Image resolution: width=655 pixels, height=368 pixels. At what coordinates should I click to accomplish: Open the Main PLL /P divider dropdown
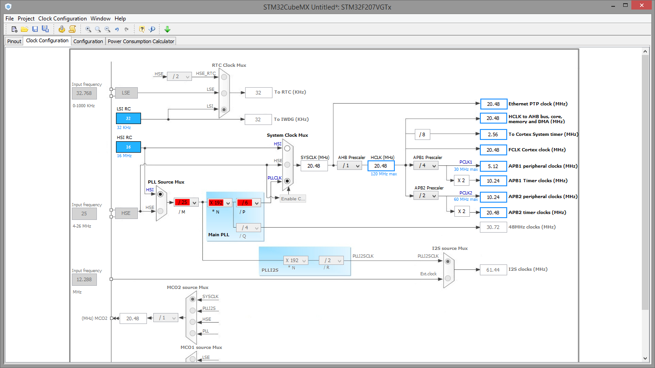pyautogui.click(x=249, y=203)
